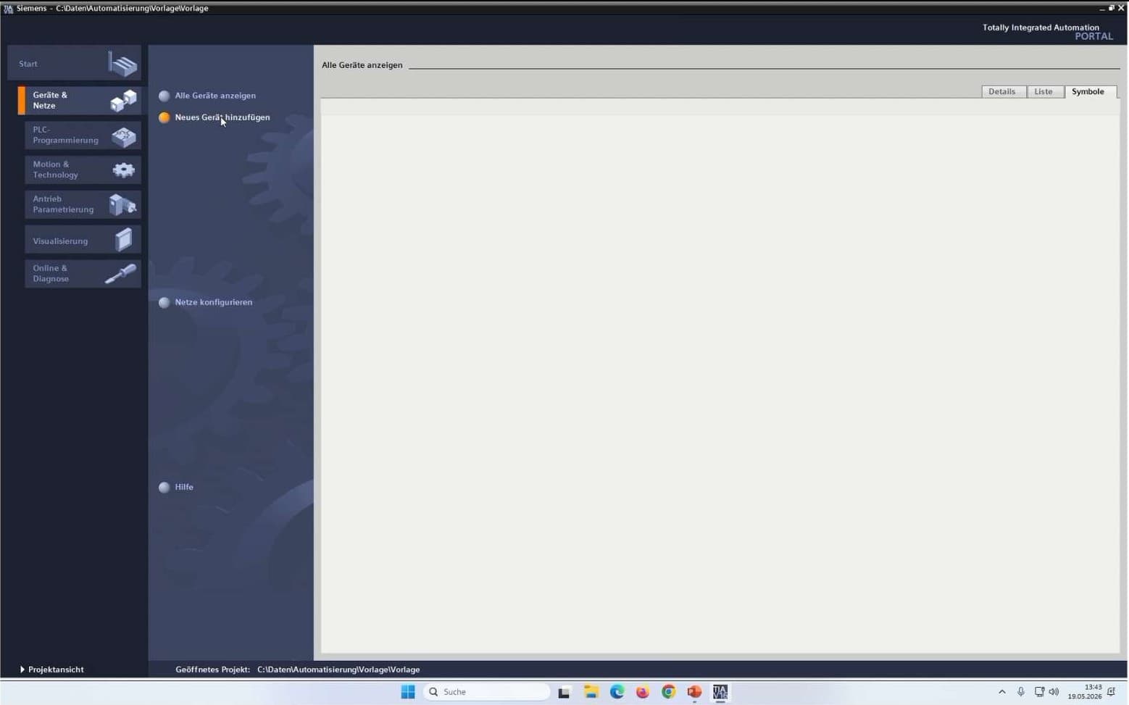Switch to the Liste tab

pyautogui.click(x=1044, y=91)
